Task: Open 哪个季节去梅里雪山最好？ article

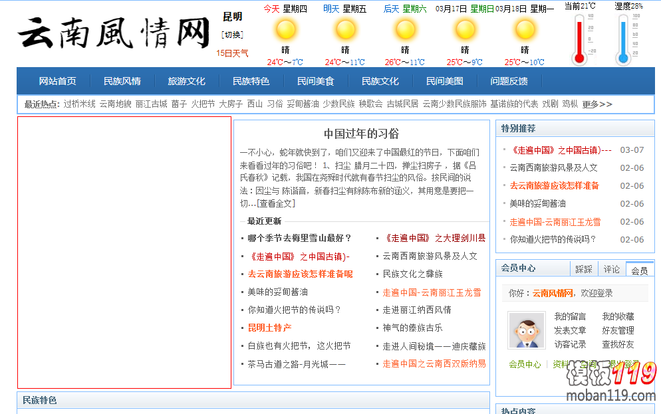Action: point(300,239)
